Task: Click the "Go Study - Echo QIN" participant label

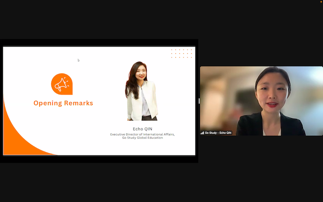Action: pos(218,133)
